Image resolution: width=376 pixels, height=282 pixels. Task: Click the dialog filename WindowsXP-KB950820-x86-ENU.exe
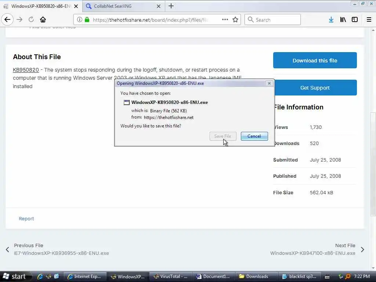coord(170,102)
